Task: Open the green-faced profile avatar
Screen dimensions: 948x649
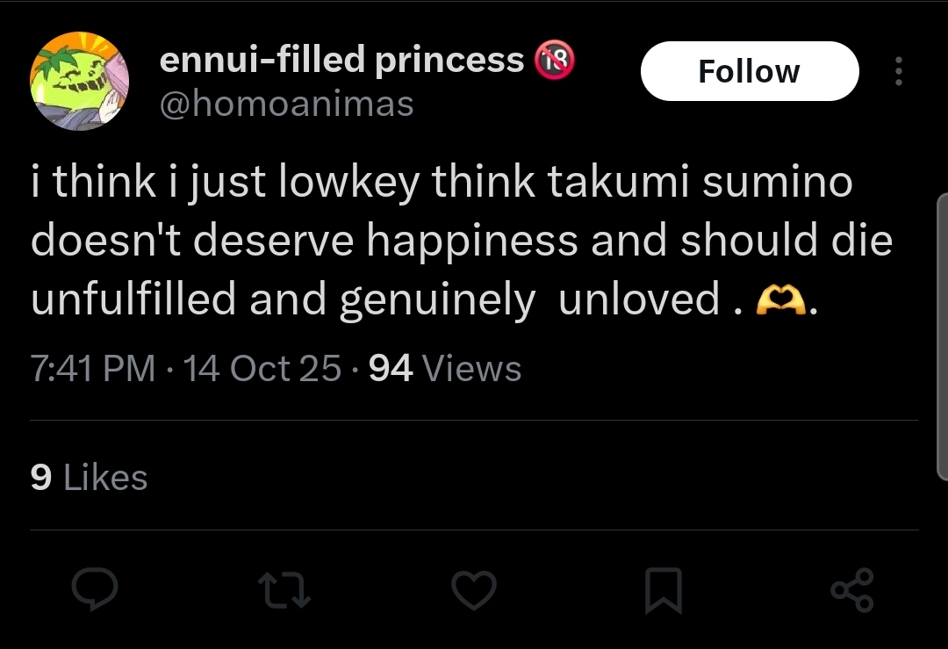Action: [x=79, y=81]
